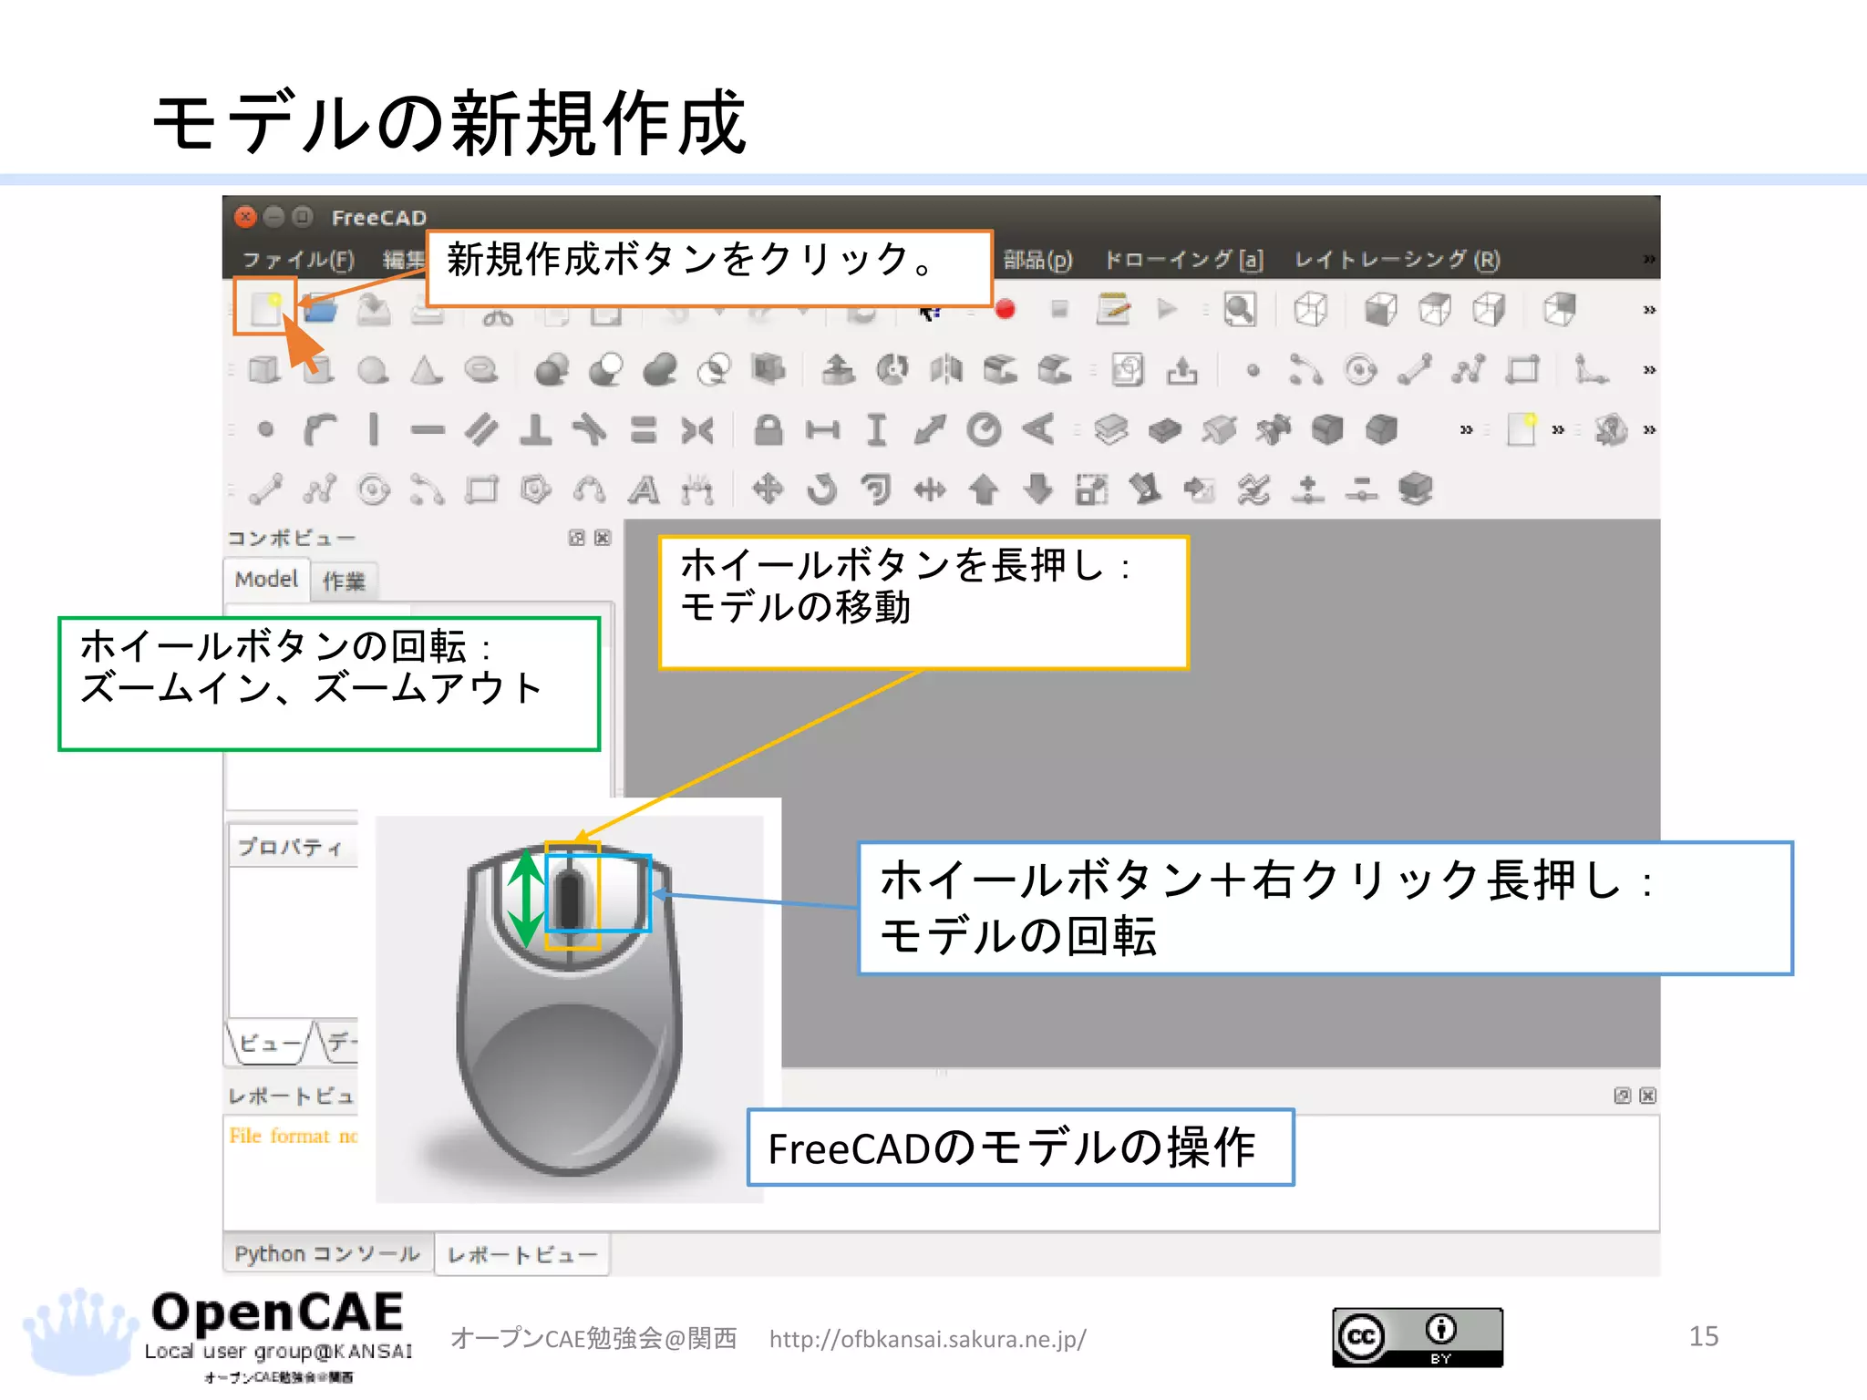Apply the vertical constraint icon
The height and width of the screenshot is (1400, 1867).
point(373,429)
